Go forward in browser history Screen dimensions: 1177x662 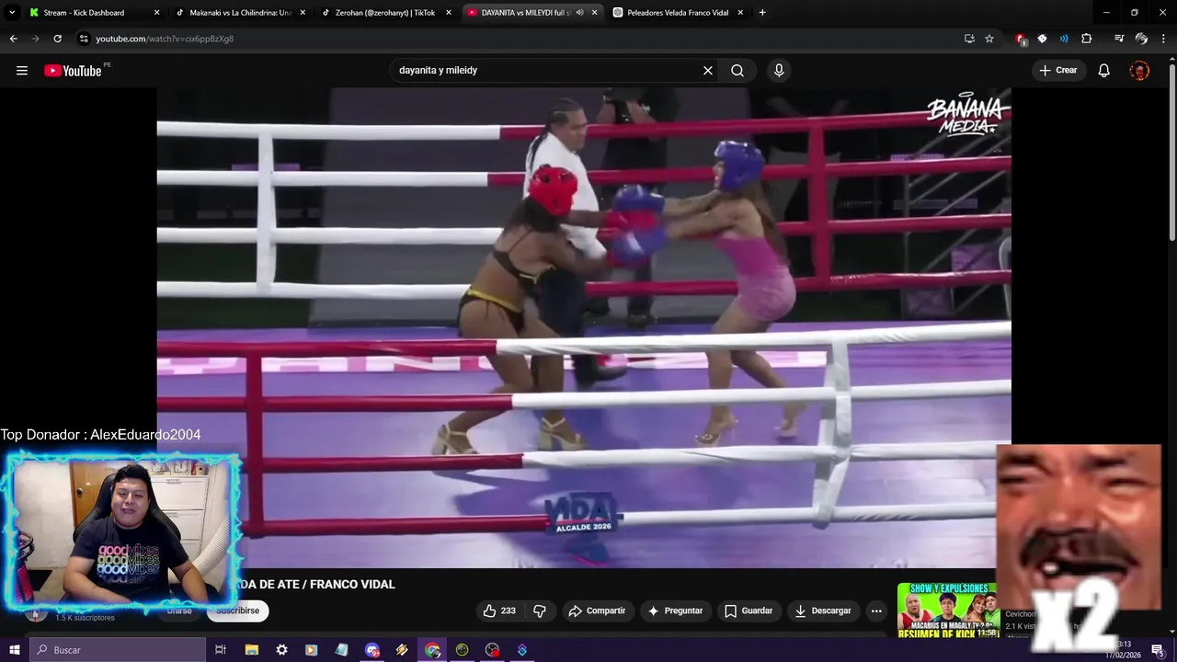[35, 39]
